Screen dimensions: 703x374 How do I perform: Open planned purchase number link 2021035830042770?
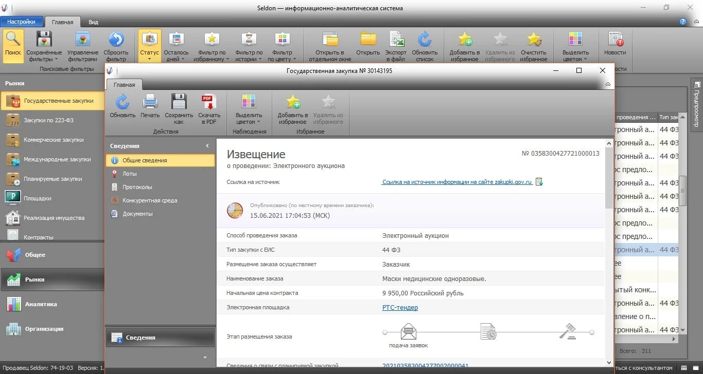tap(425, 366)
